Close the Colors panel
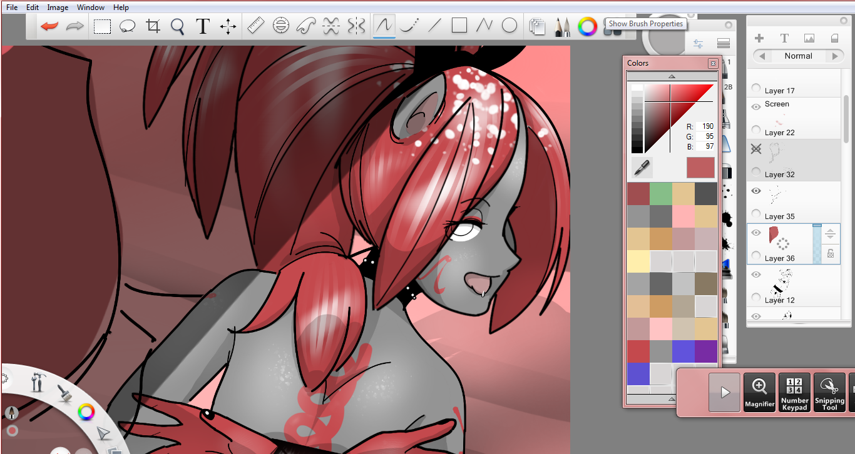Image resolution: width=855 pixels, height=454 pixels. [713, 63]
